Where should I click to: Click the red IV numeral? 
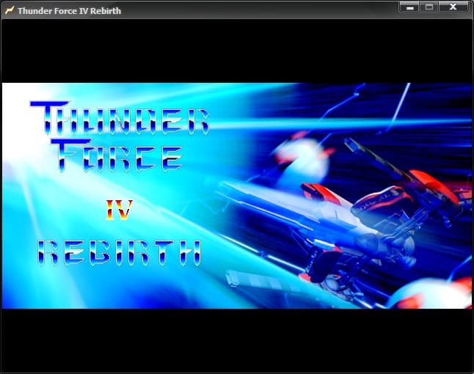119,209
